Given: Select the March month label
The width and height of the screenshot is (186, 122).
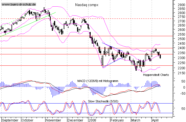Looking at the screenshot, I should point(136,120).
